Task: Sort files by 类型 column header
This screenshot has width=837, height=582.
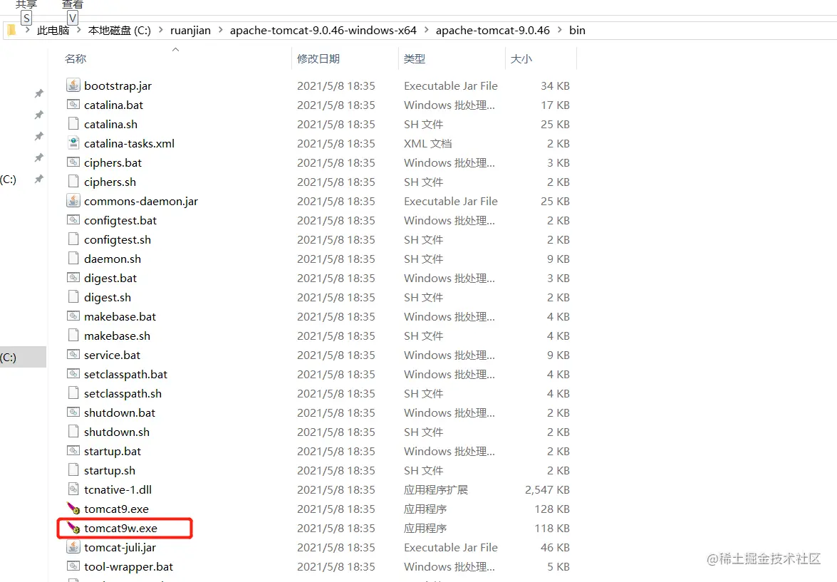Action: [x=415, y=58]
